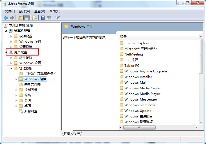Click the Forward arrow toolbar icon
Screen dimensions: 206x144
point(12,18)
